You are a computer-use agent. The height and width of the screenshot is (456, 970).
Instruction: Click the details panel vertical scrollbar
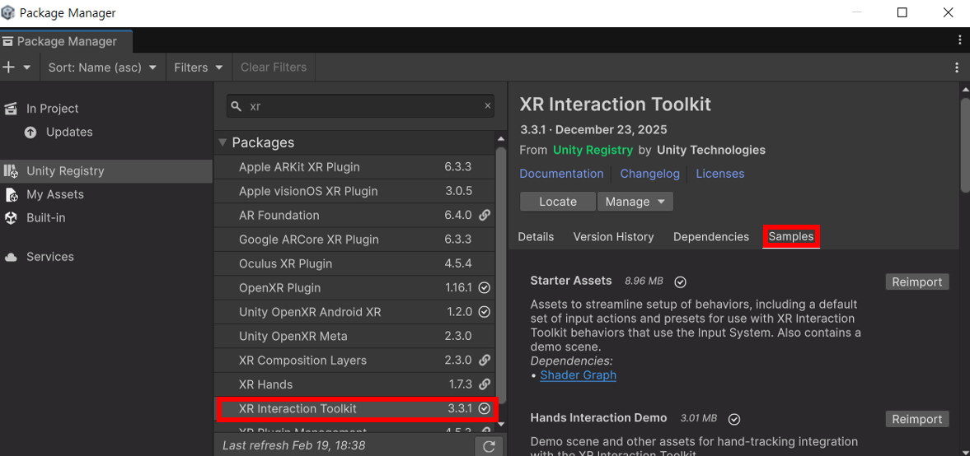click(x=964, y=145)
